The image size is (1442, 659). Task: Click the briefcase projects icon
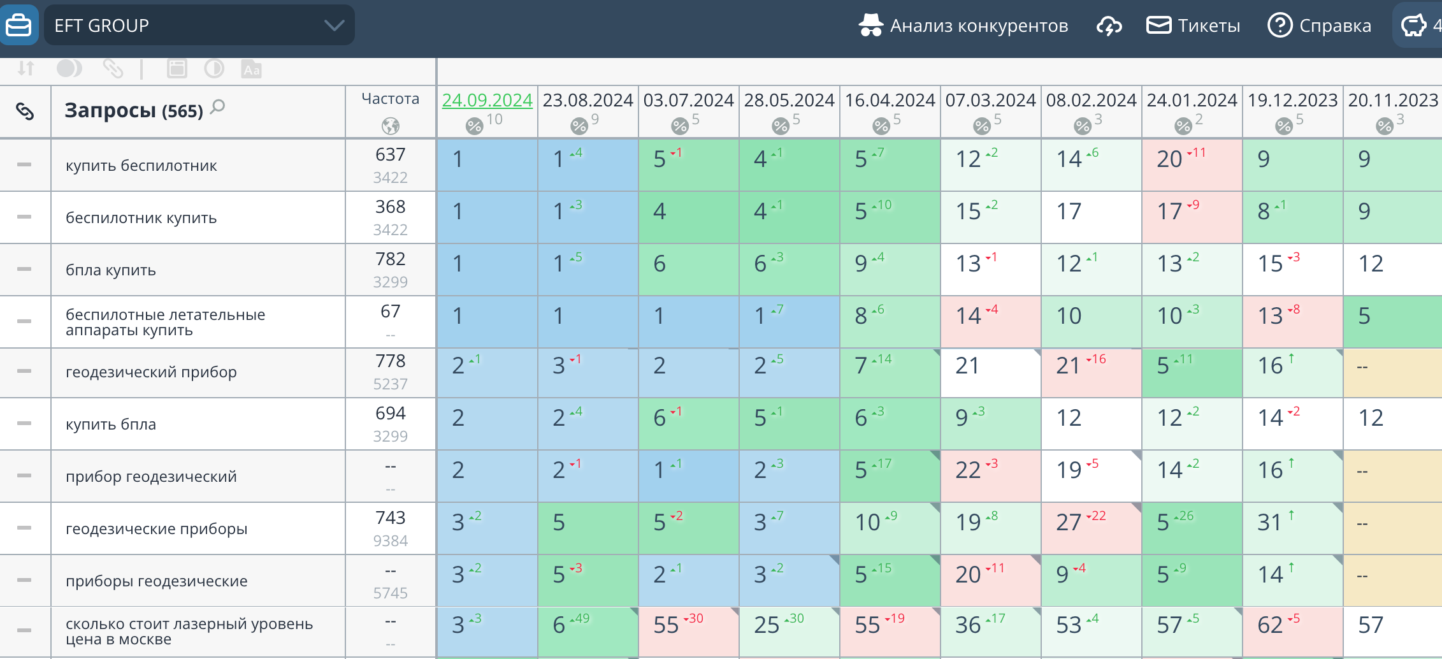(x=18, y=25)
